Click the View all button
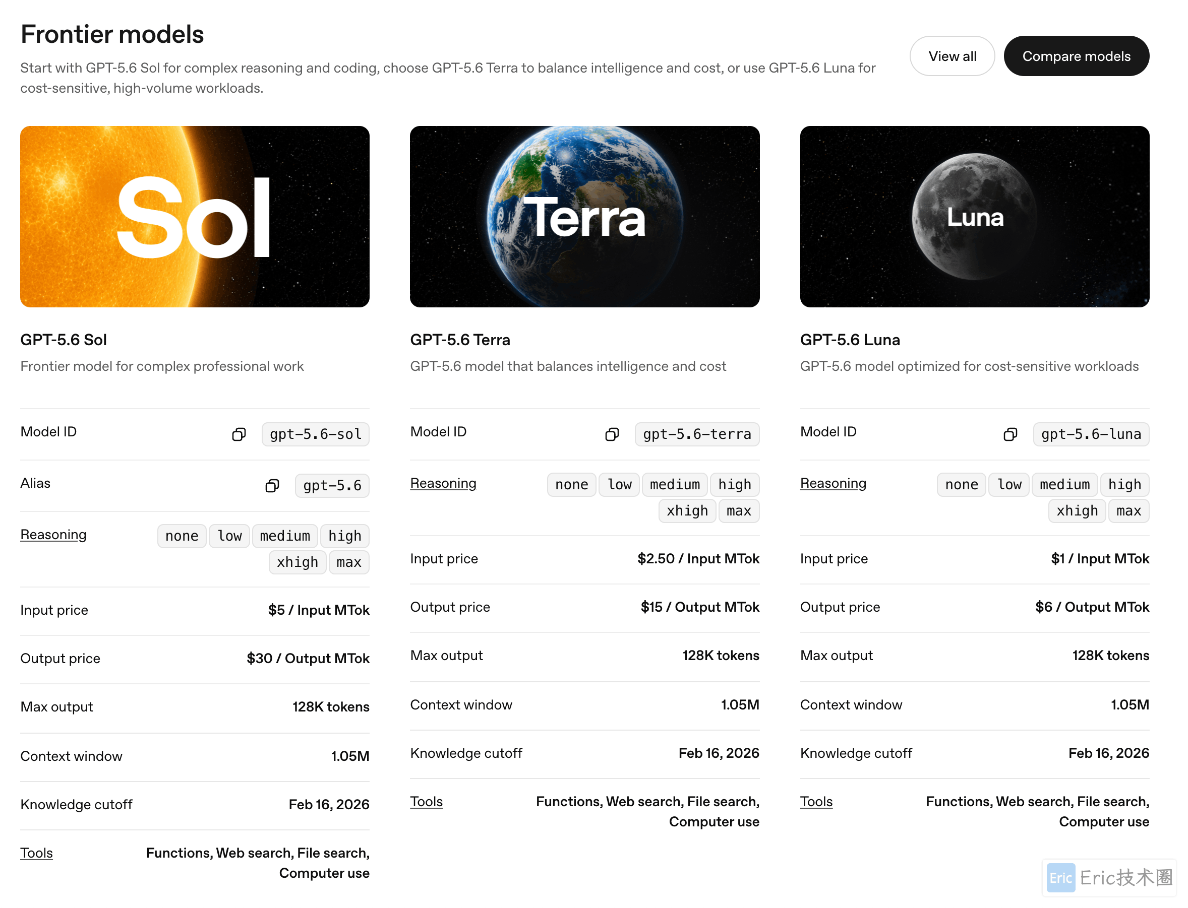The image size is (1188, 908). tap(952, 56)
